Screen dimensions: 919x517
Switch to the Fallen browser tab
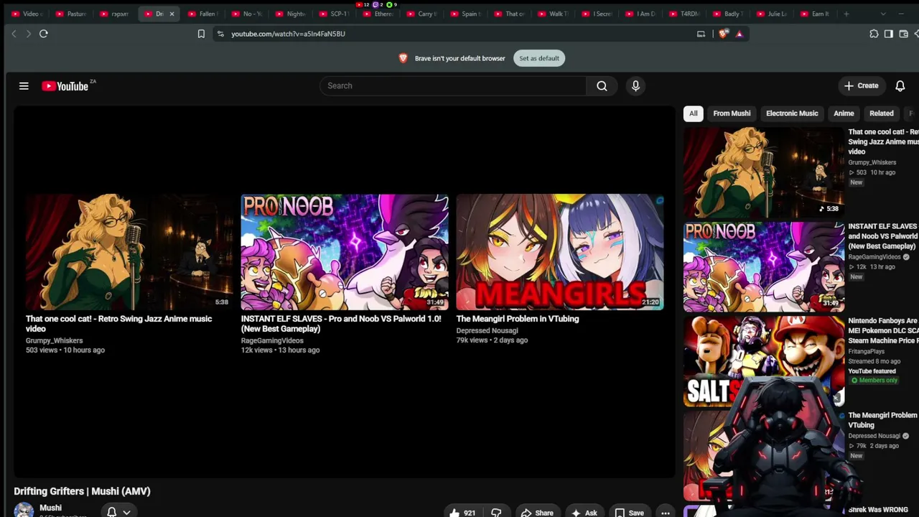click(203, 14)
